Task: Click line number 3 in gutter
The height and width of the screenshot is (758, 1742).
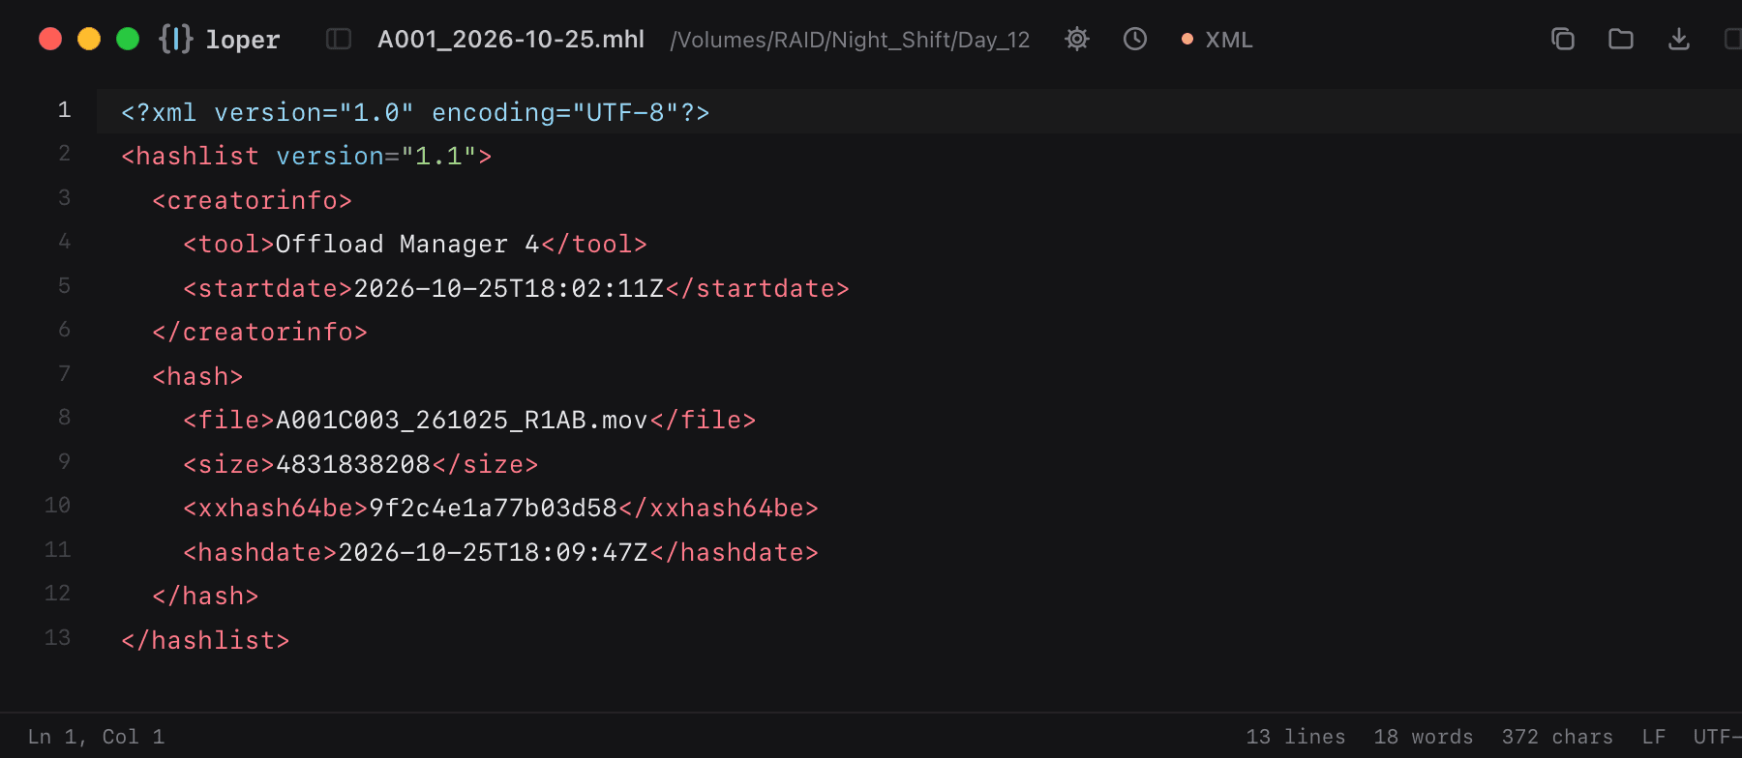Action: [64, 197]
